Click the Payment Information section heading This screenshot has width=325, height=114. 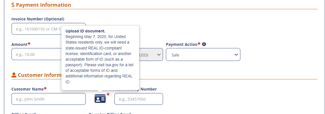(x=43, y=5)
